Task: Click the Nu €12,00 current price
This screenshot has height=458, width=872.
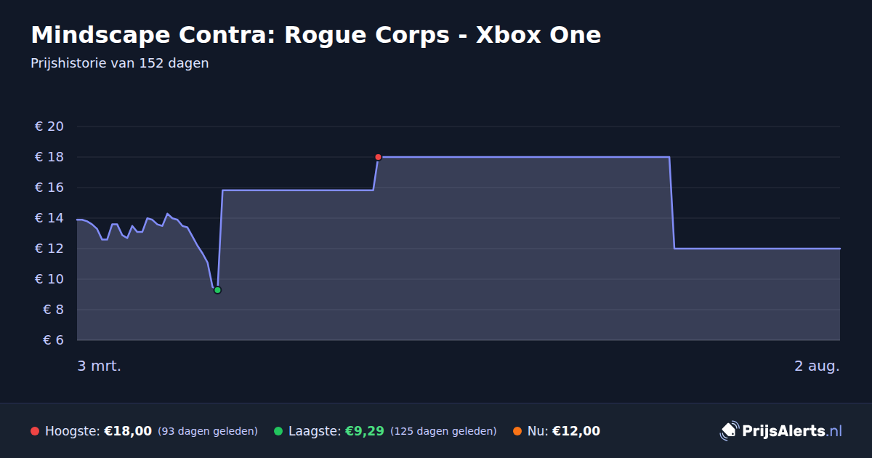Action: (576, 431)
